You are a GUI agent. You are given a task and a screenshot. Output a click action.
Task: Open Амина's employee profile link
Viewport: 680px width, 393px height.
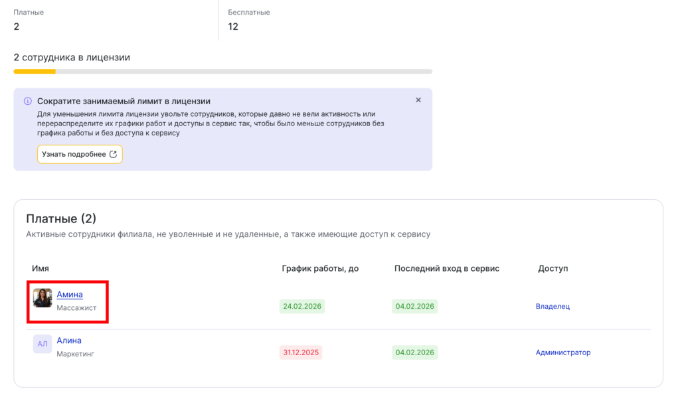coord(70,294)
